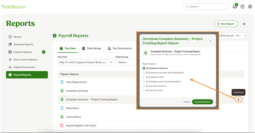This screenshot has width=255, height=133.
Task: Open the inbox notifications icon
Action: [x=235, y=6]
